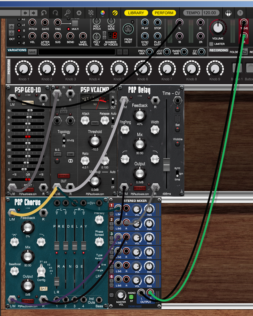Adjust the PSP Delay Feedback knob
The image size is (253, 316).
pos(140,115)
